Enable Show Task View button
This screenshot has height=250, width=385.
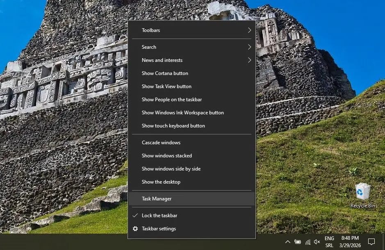[x=166, y=86]
